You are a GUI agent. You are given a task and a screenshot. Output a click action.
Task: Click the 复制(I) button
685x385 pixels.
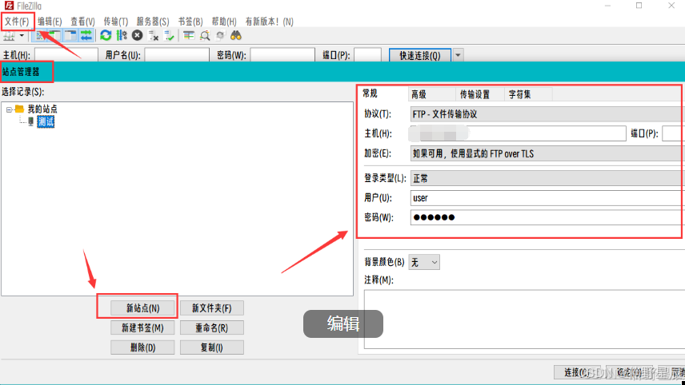pos(212,347)
